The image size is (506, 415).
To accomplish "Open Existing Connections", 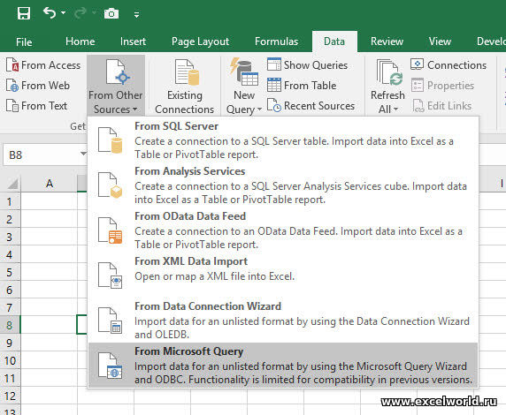I will (185, 86).
